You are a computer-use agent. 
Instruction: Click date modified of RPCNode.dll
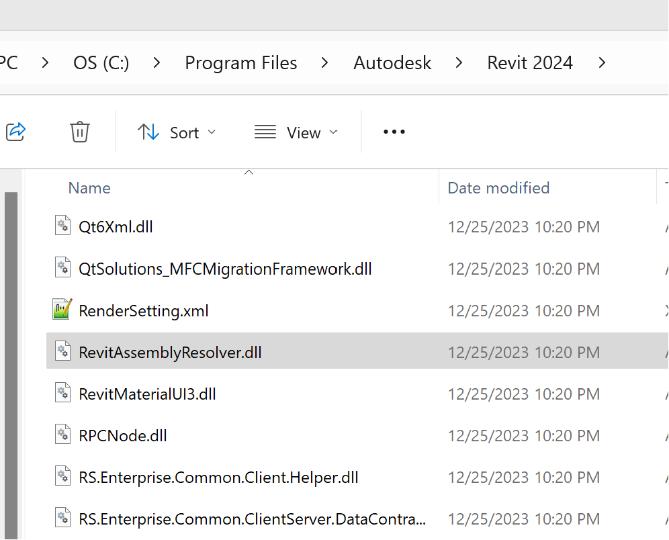[x=523, y=436]
